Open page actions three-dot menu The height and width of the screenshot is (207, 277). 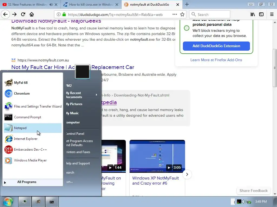click(174, 15)
